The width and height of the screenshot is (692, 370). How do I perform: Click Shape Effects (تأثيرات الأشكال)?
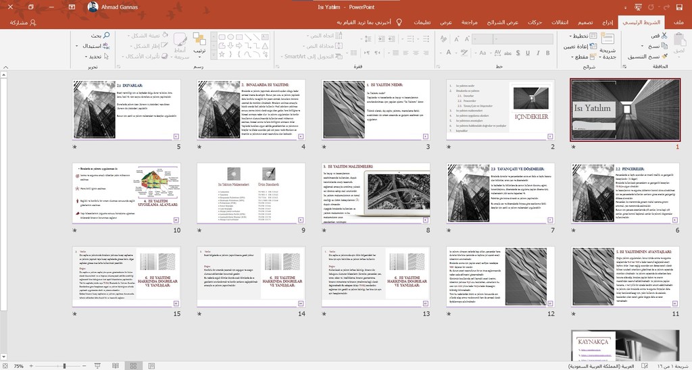click(144, 57)
